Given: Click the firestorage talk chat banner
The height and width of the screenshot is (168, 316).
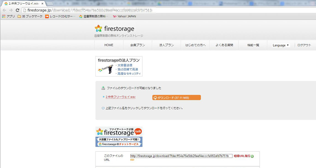Looking at the screenshot, I should pyautogui.click(x=119, y=137).
